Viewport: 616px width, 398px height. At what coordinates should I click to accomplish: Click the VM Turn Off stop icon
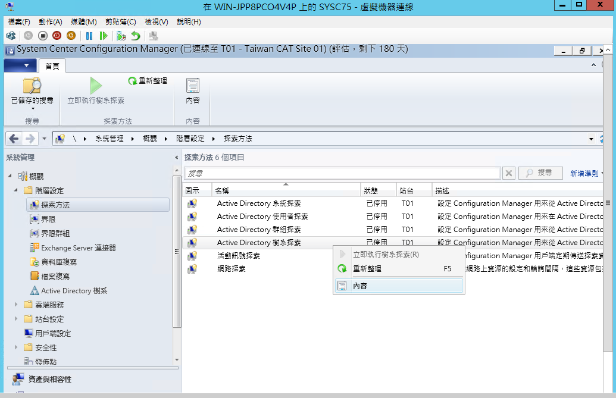click(x=43, y=36)
